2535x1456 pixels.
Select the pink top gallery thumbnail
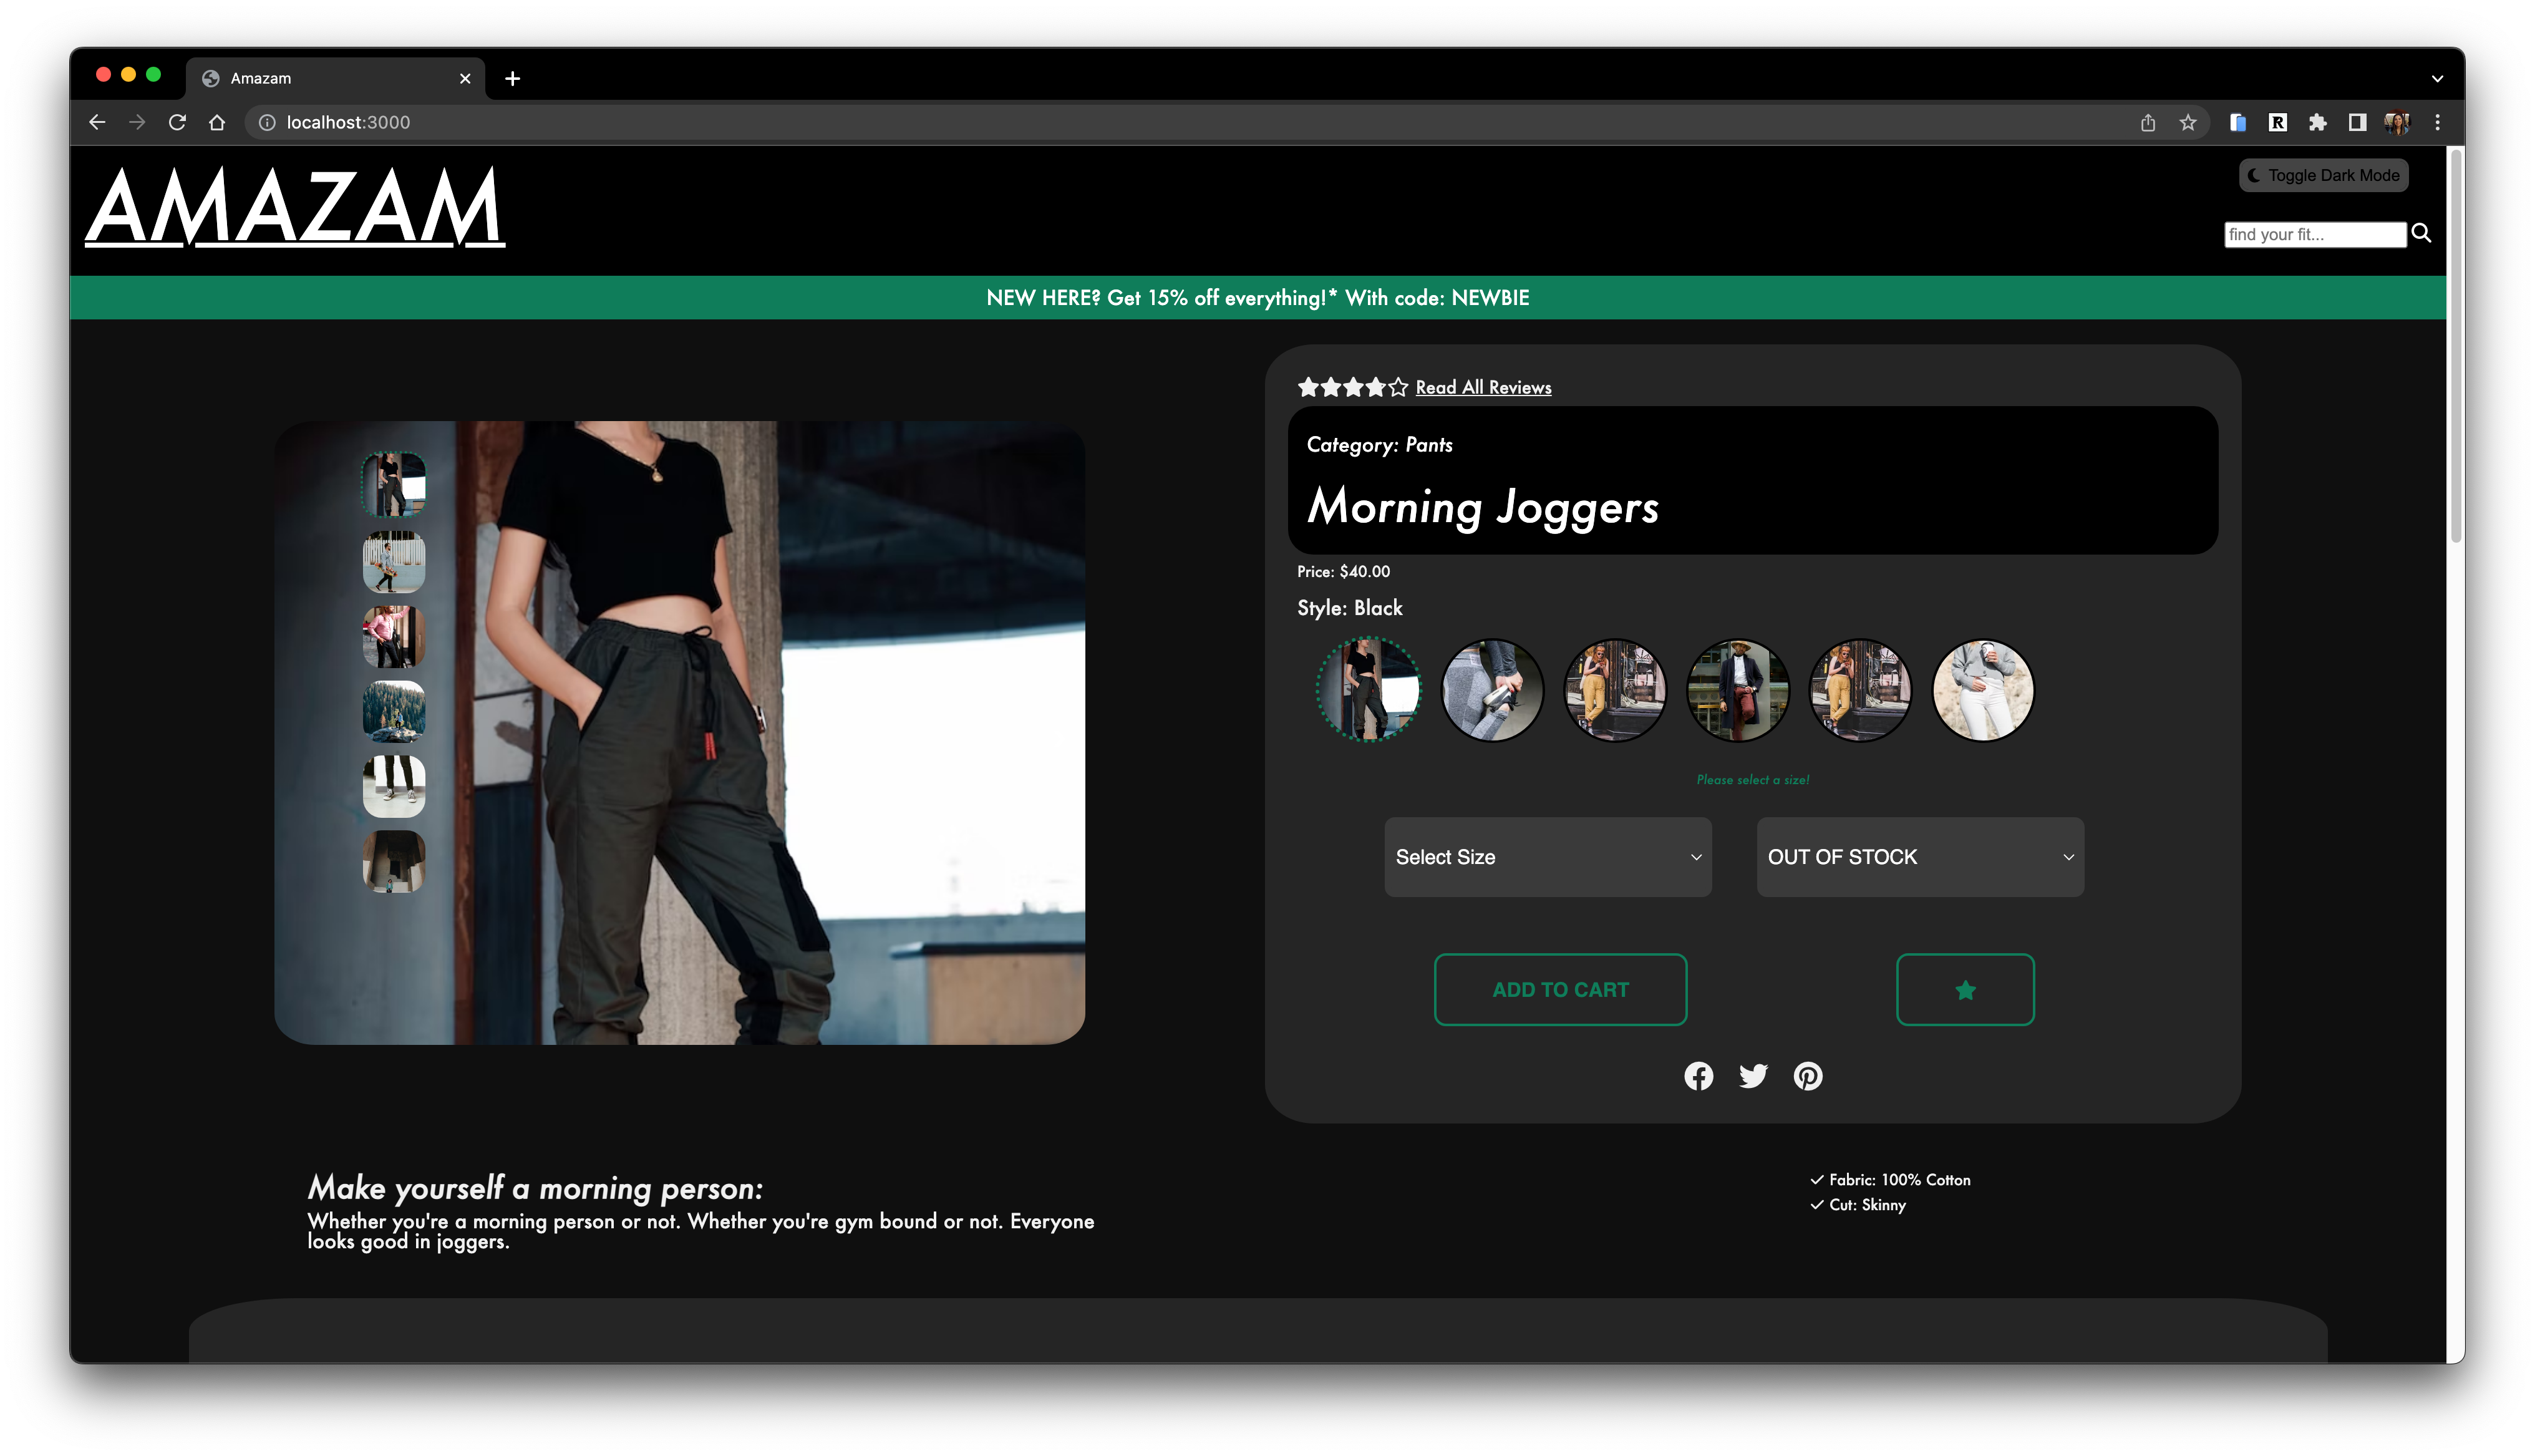pyautogui.click(x=394, y=636)
